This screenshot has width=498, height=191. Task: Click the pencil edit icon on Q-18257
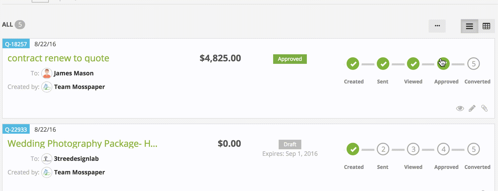tap(472, 108)
